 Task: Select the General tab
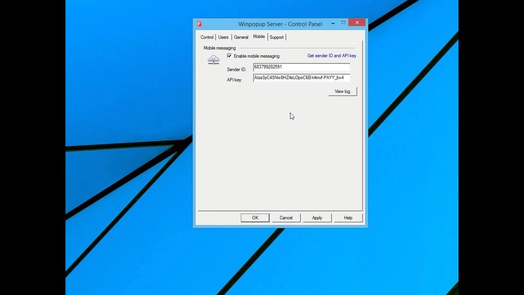(x=241, y=37)
